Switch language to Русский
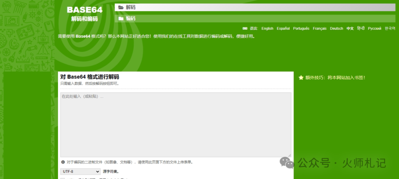 [x=375, y=28]
